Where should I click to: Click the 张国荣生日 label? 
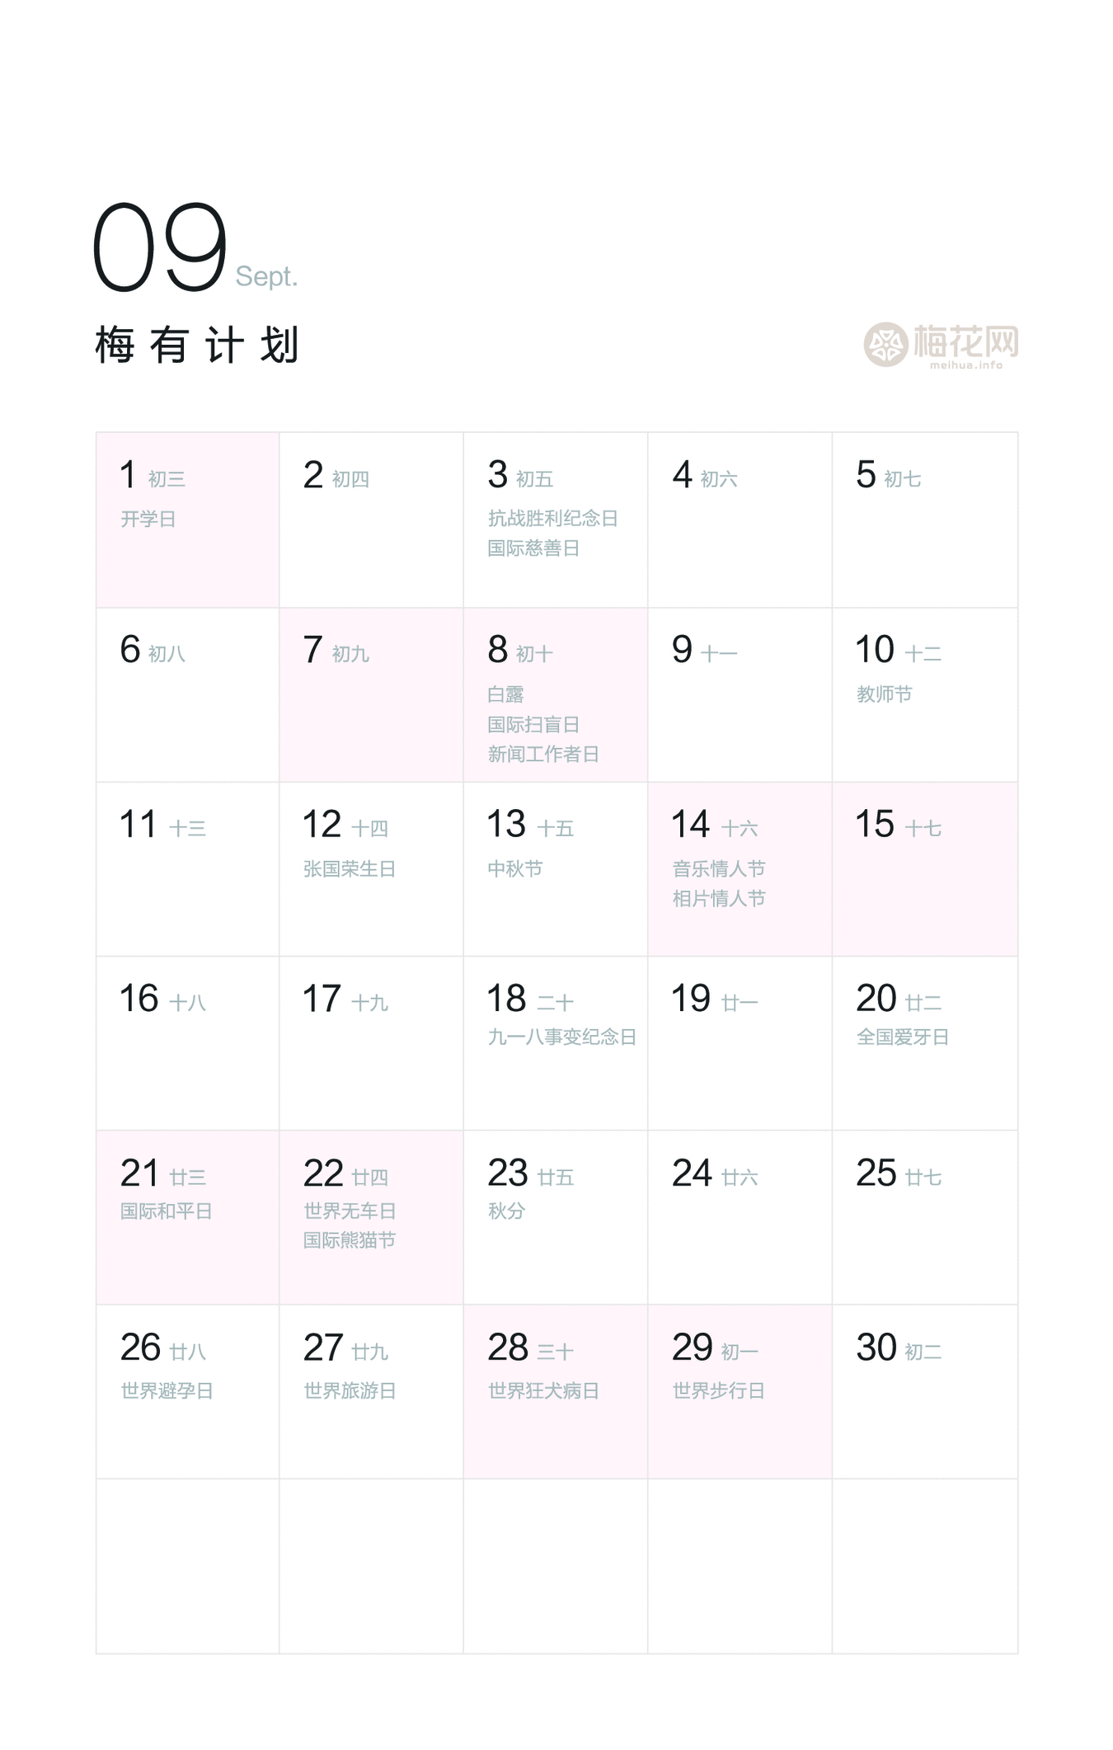coord(349,869)
